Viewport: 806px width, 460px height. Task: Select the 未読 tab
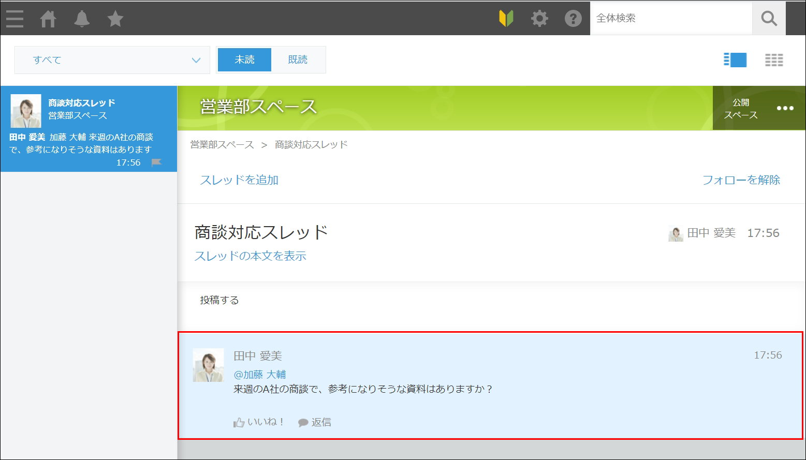(244, 60)
